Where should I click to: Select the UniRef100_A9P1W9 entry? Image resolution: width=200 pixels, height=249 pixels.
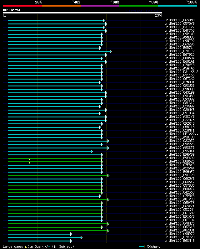click(179, 34)
